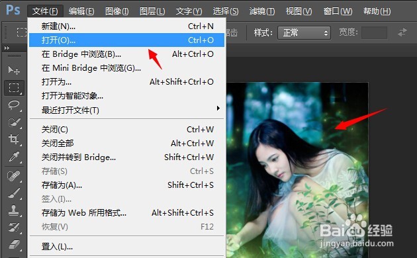
Task: Select the Quick Selection tool
Action: pyautogui.click(x=14, y=122)
